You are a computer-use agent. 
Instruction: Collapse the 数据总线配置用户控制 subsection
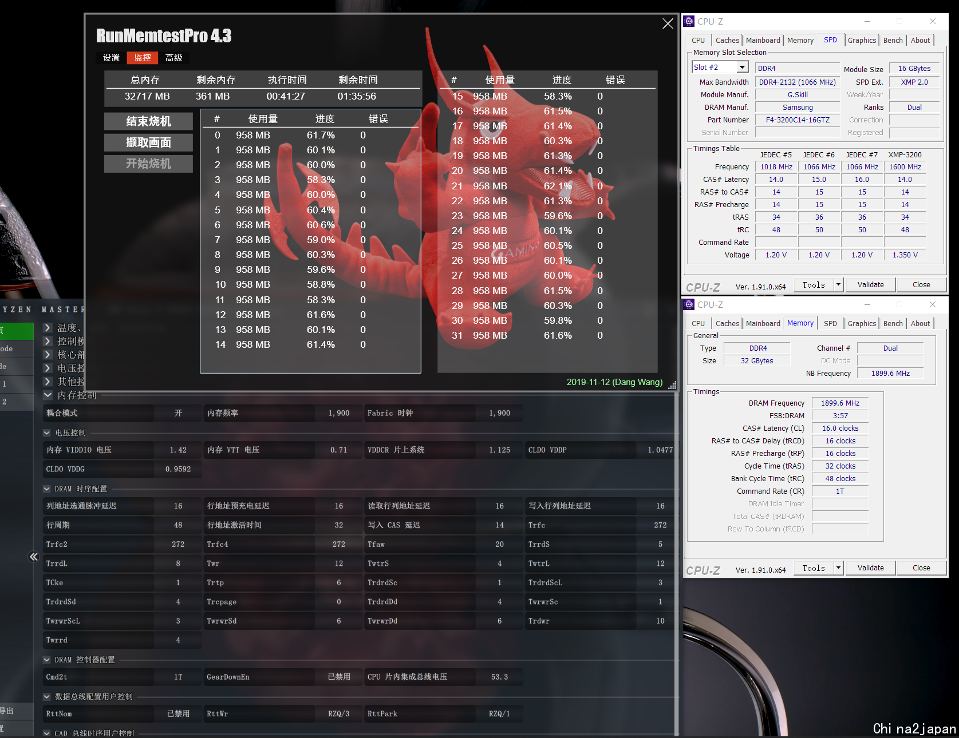(47, 697)
